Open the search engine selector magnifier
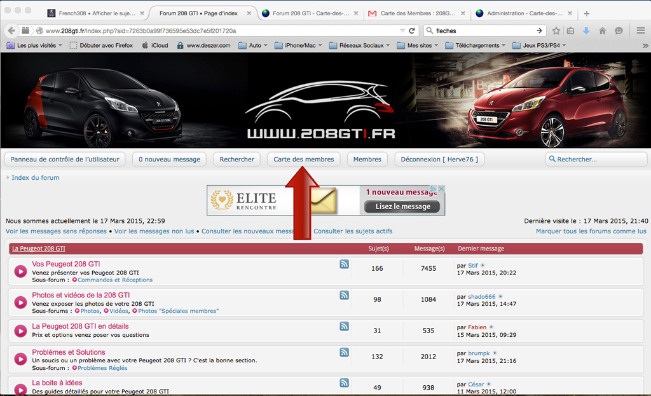The width and height of the screenshot is (651, 396). point(430,31)
